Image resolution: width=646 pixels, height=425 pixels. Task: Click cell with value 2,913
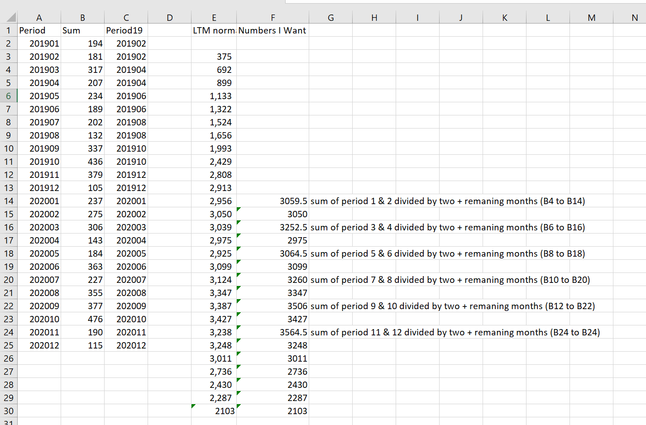(214, 188)
